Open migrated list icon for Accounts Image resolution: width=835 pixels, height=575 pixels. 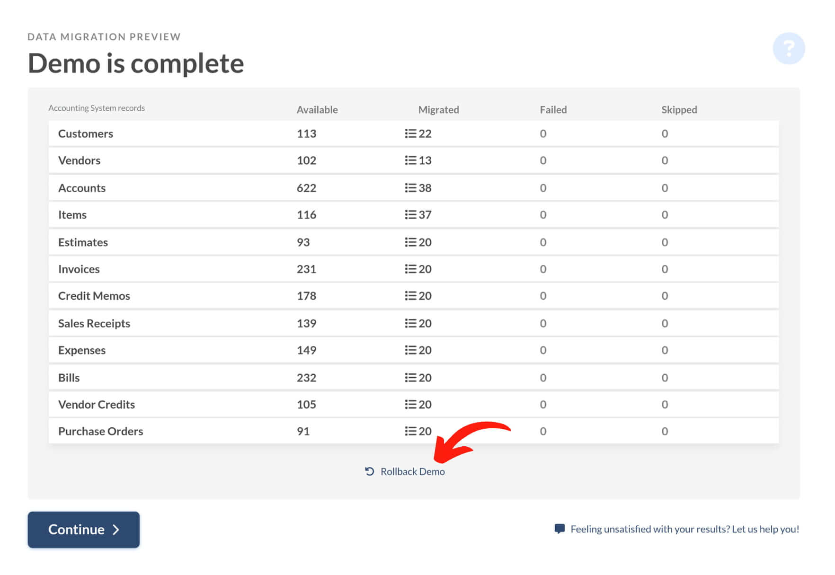pyautogui.click(x=410, y=188)
